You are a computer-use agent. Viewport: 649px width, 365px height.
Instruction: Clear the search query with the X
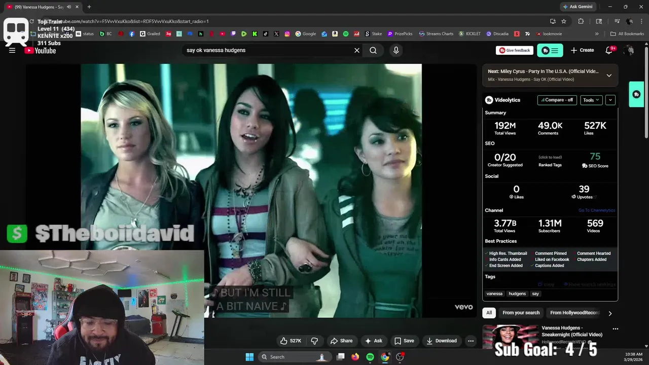pos(356,50)
